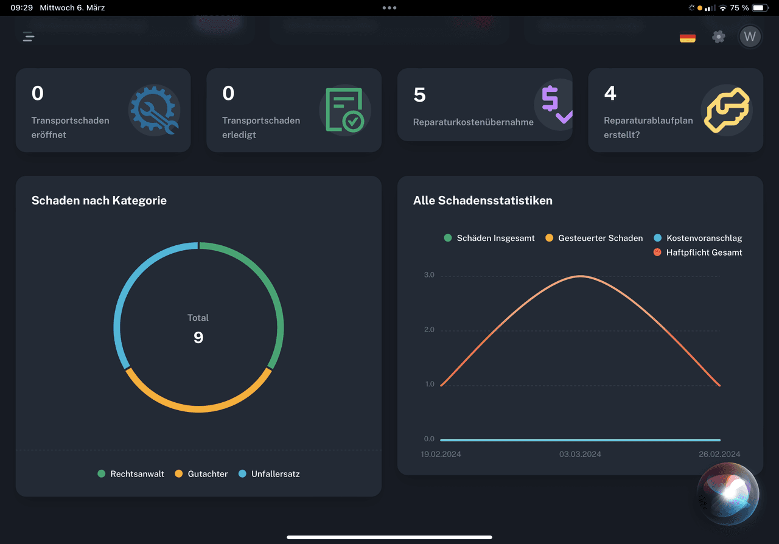
Task: Click the blue gear-wrench Transportschaden eröffnet icon
Action: (x=154, y=110)
